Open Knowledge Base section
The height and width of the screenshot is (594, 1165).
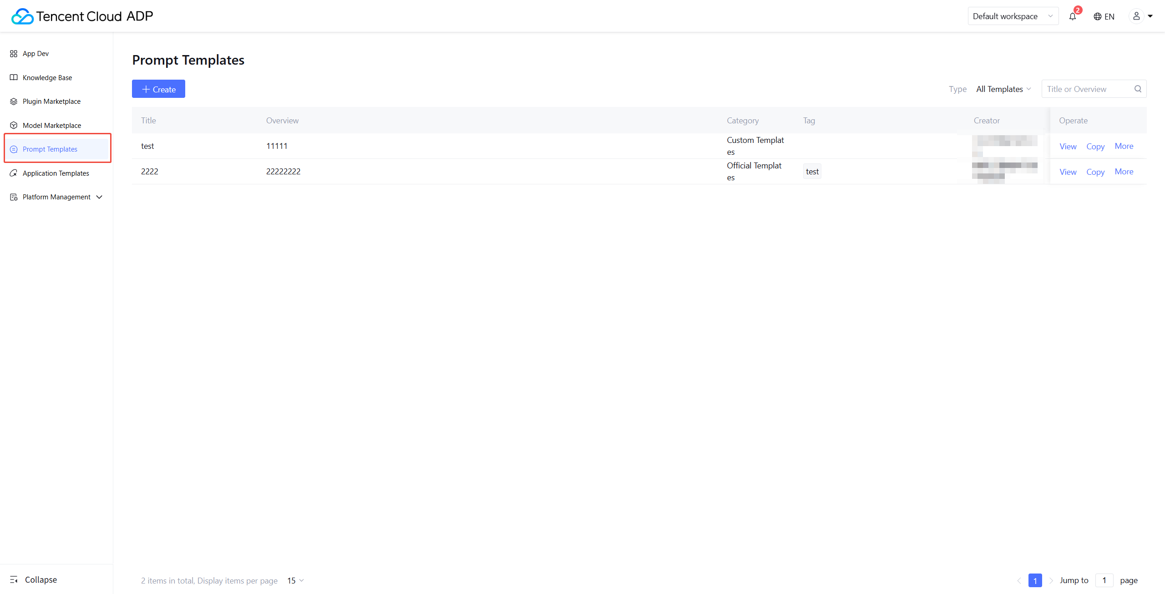(x=47, y=77)
